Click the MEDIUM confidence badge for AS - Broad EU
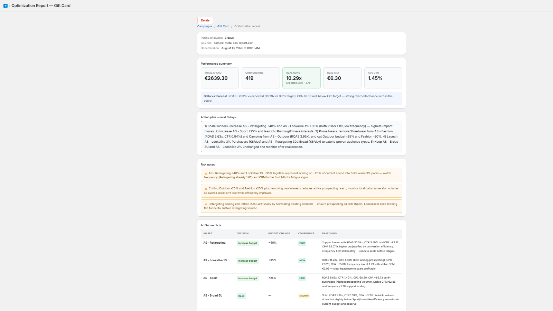553x311 pixels. tap(304, 296)
